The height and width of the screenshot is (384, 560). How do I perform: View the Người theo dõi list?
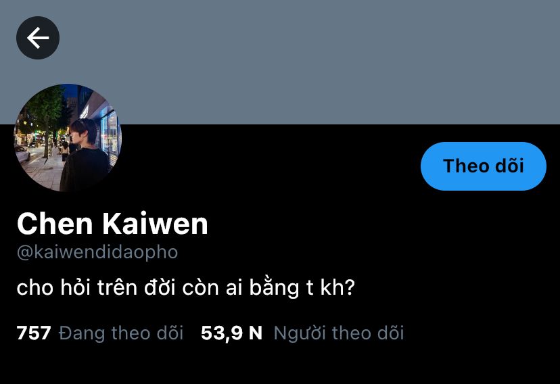[339, 333]
